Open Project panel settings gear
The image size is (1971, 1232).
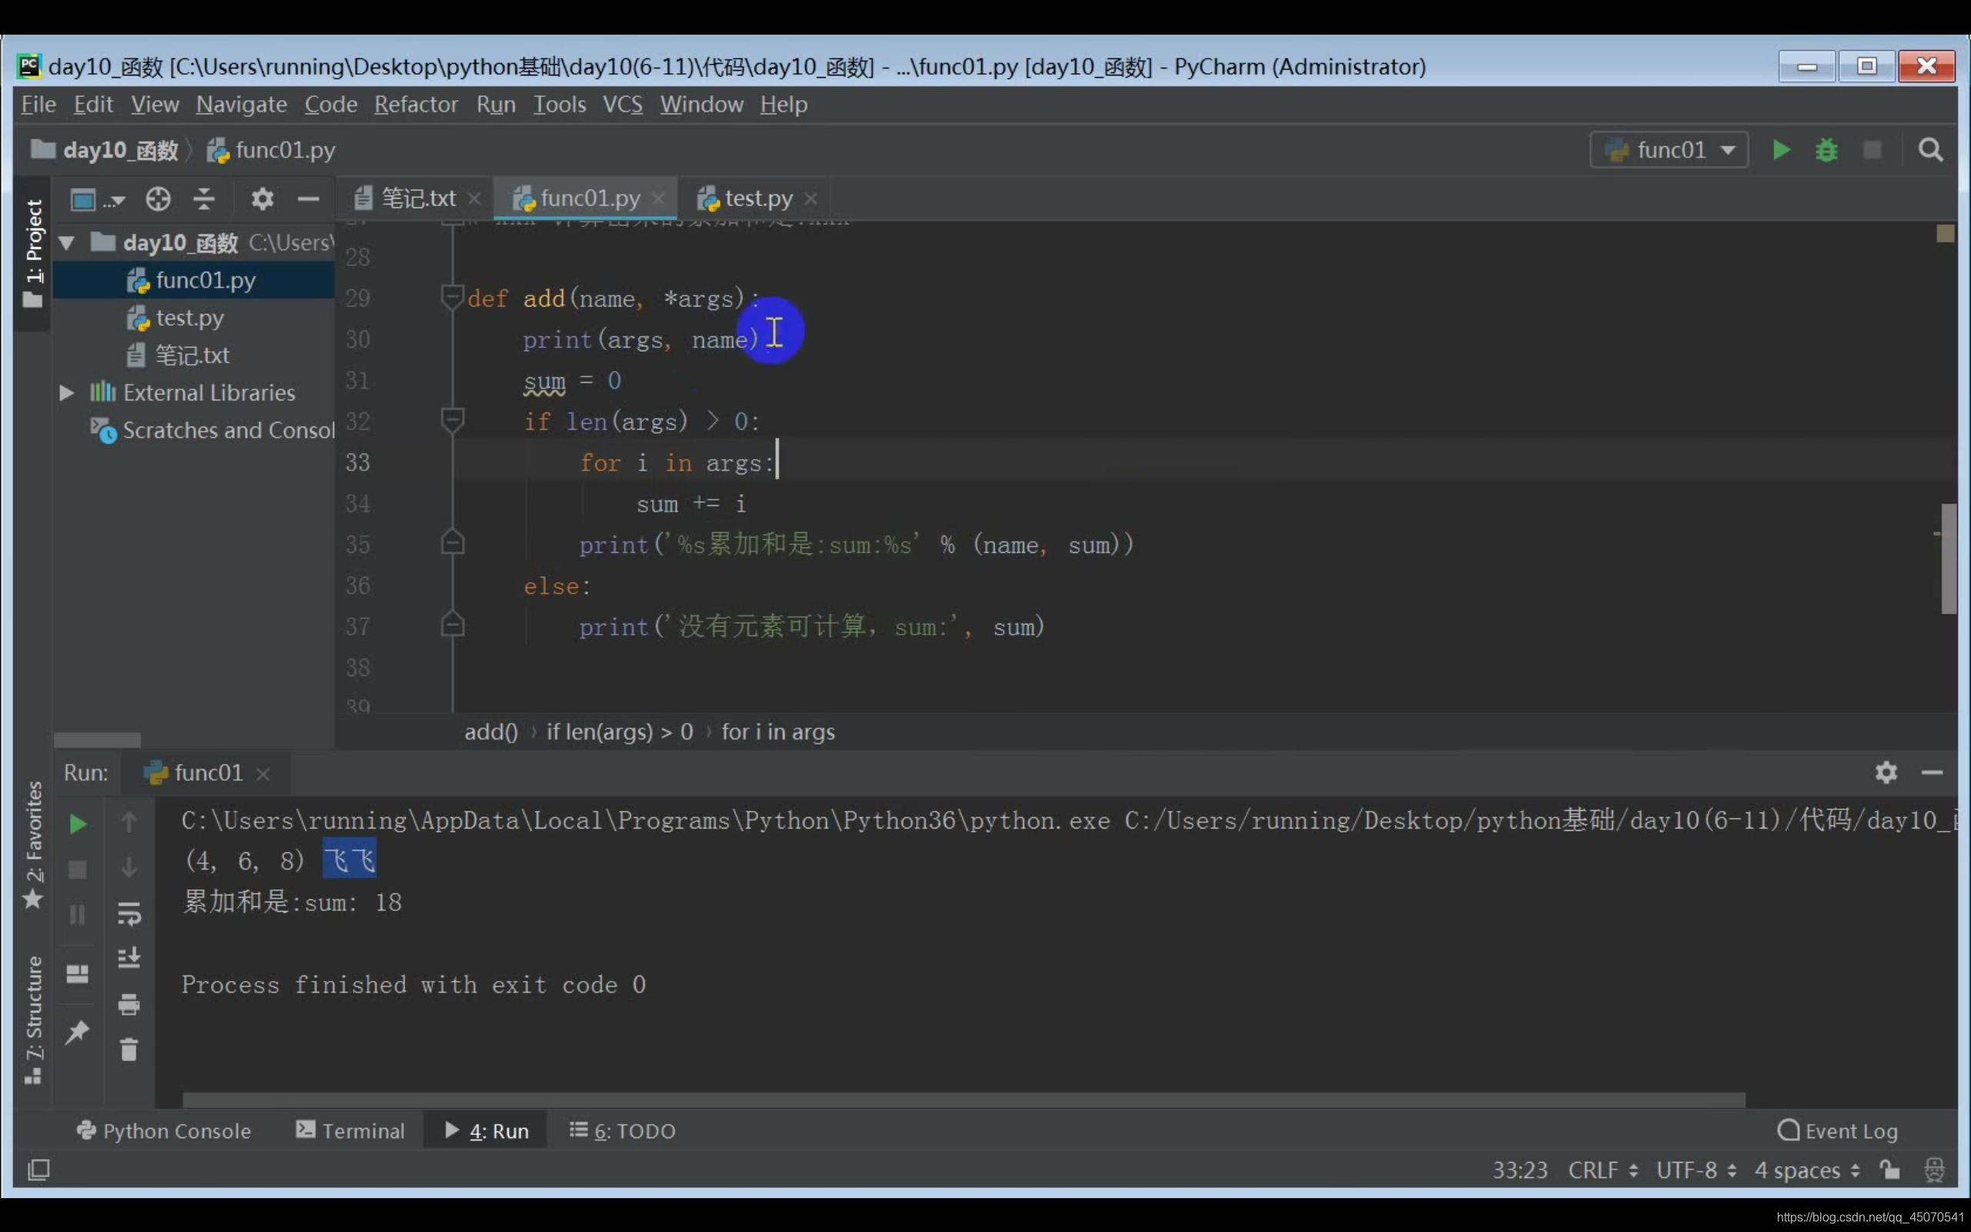pos(263,198)
